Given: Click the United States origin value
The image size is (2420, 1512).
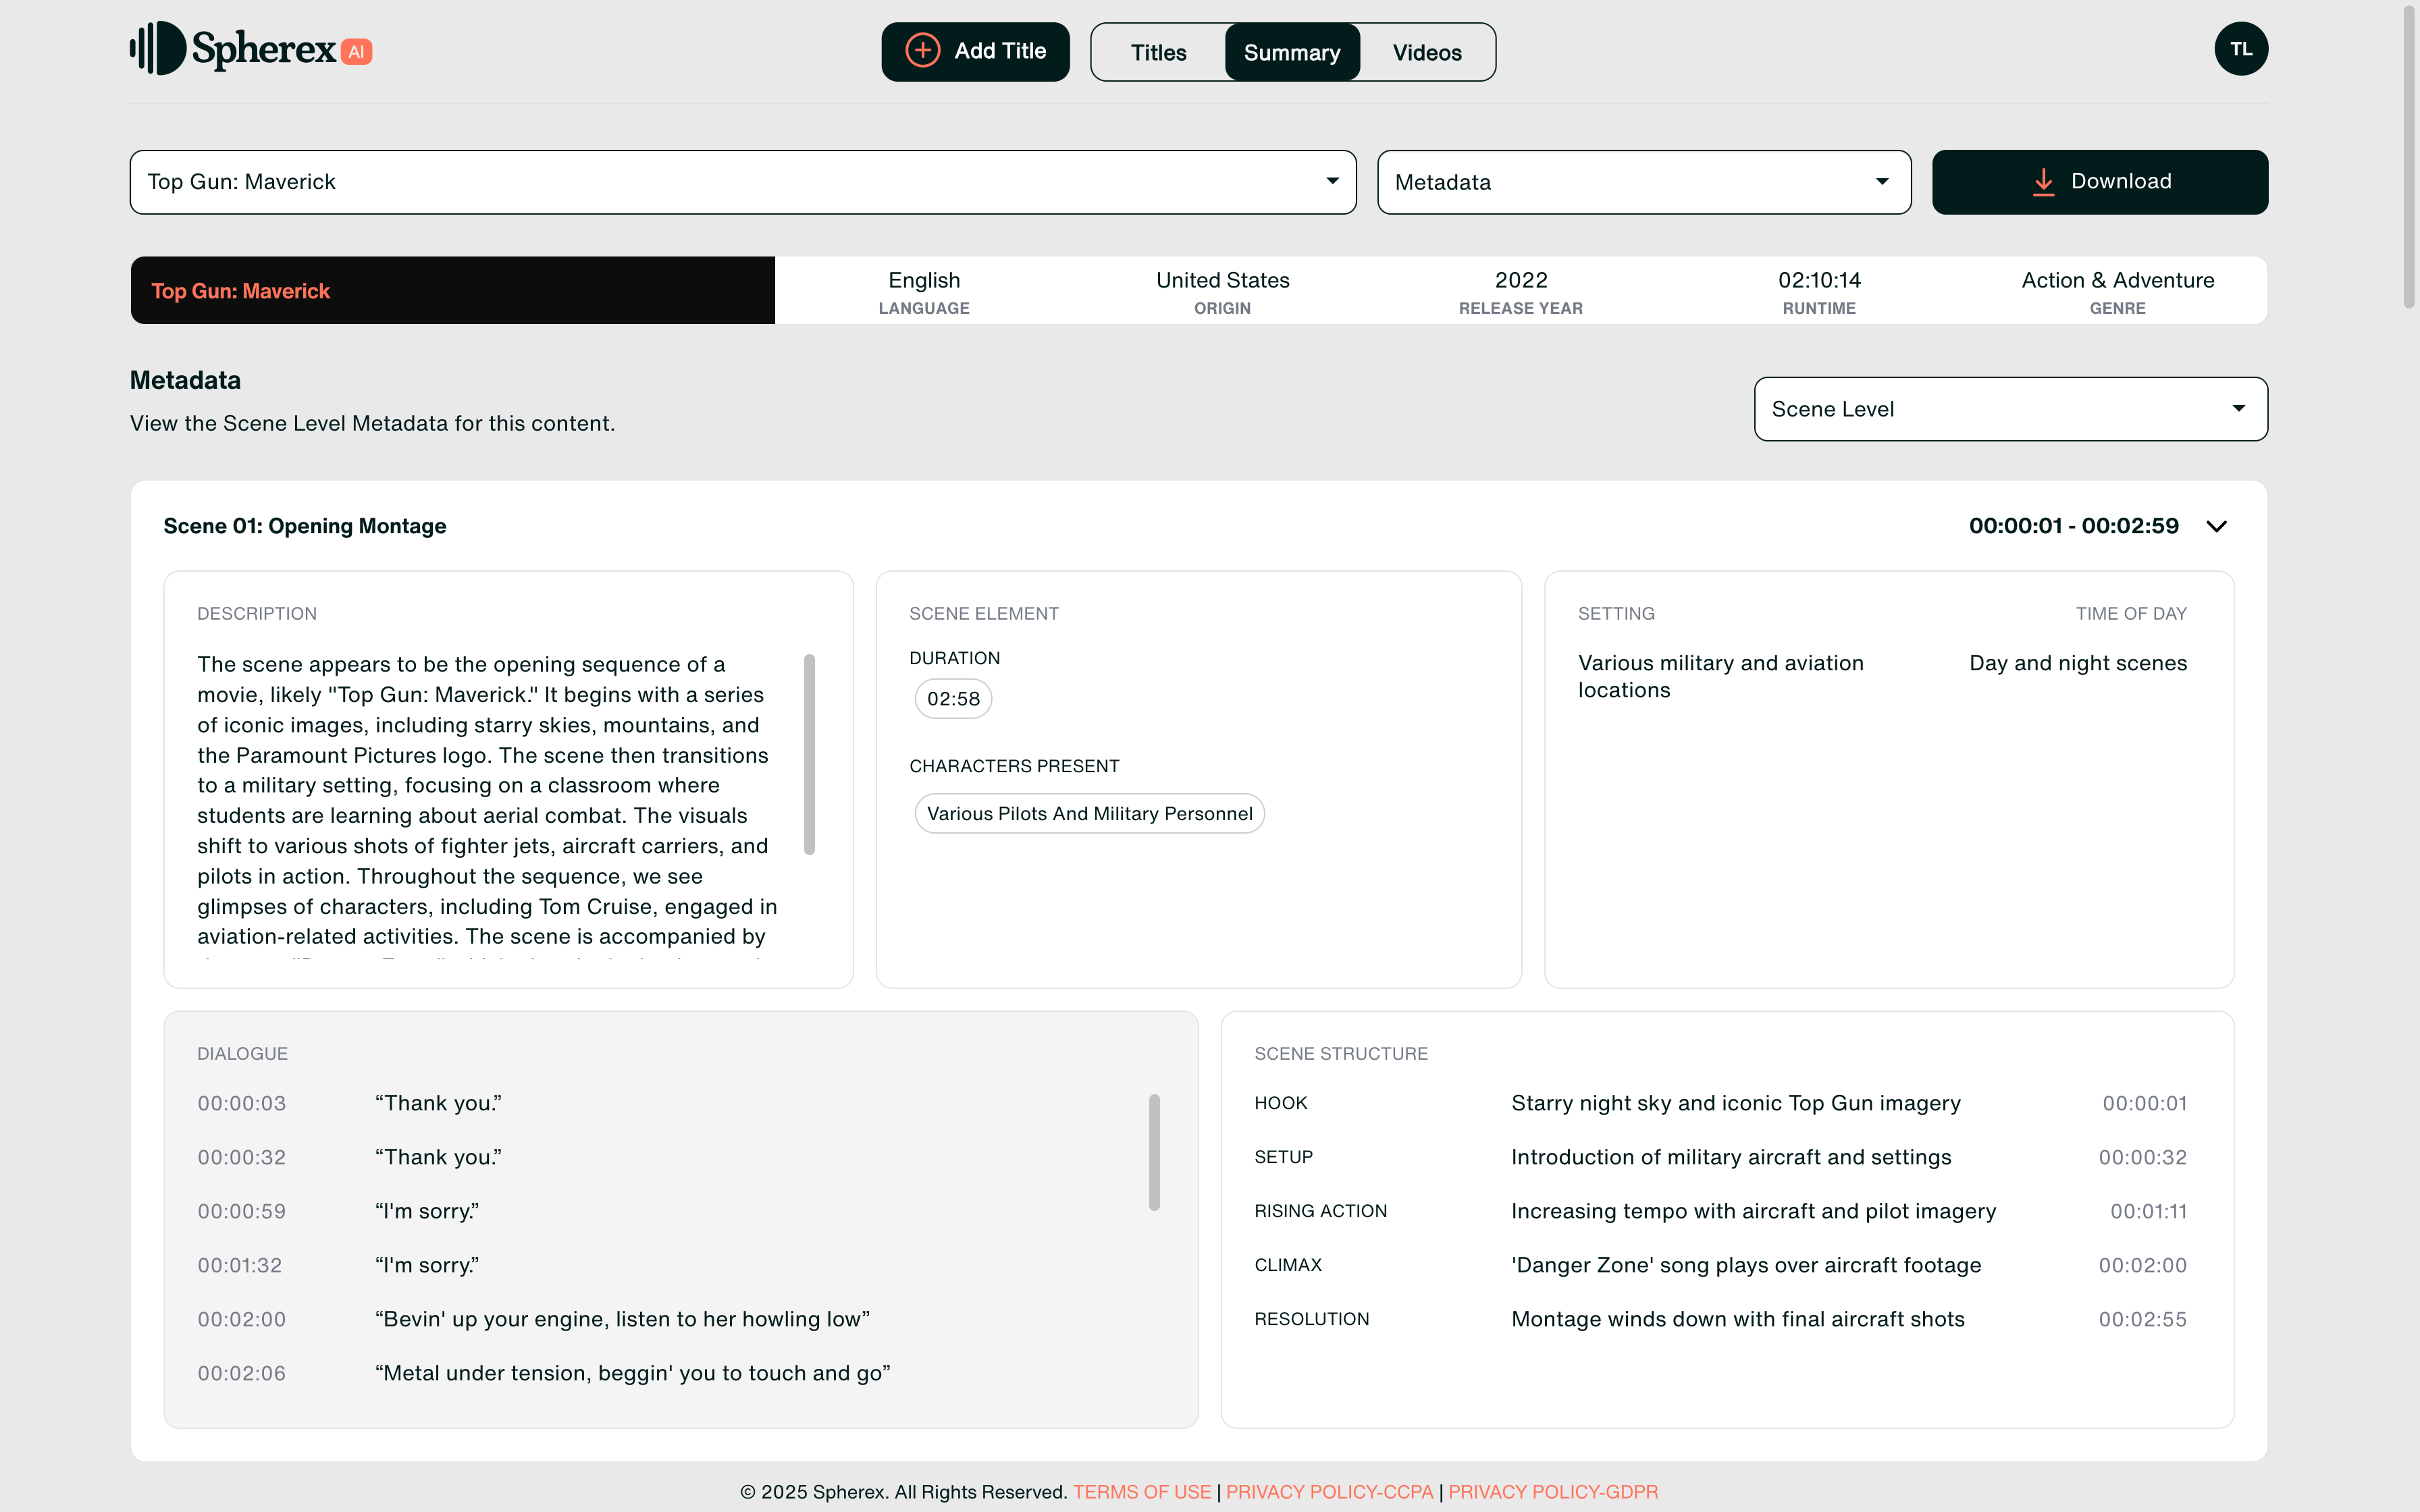Looking at the screenshot, I should pyautogui.click(x=1222, y=280).
